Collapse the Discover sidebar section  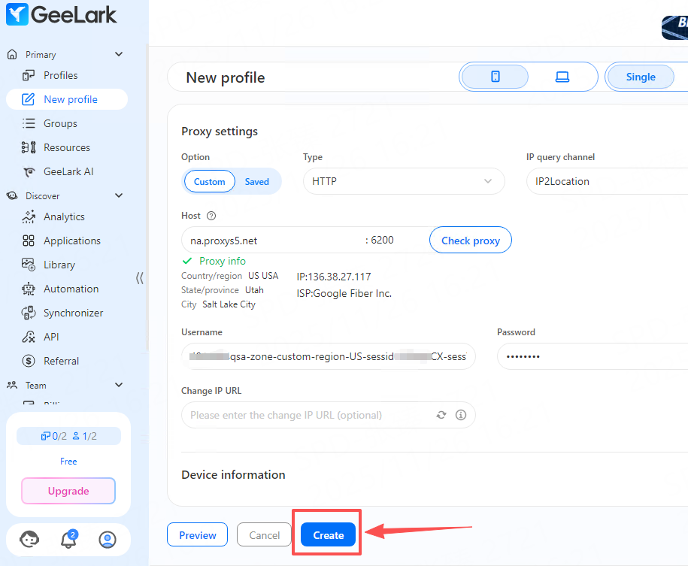coord(119,195)
